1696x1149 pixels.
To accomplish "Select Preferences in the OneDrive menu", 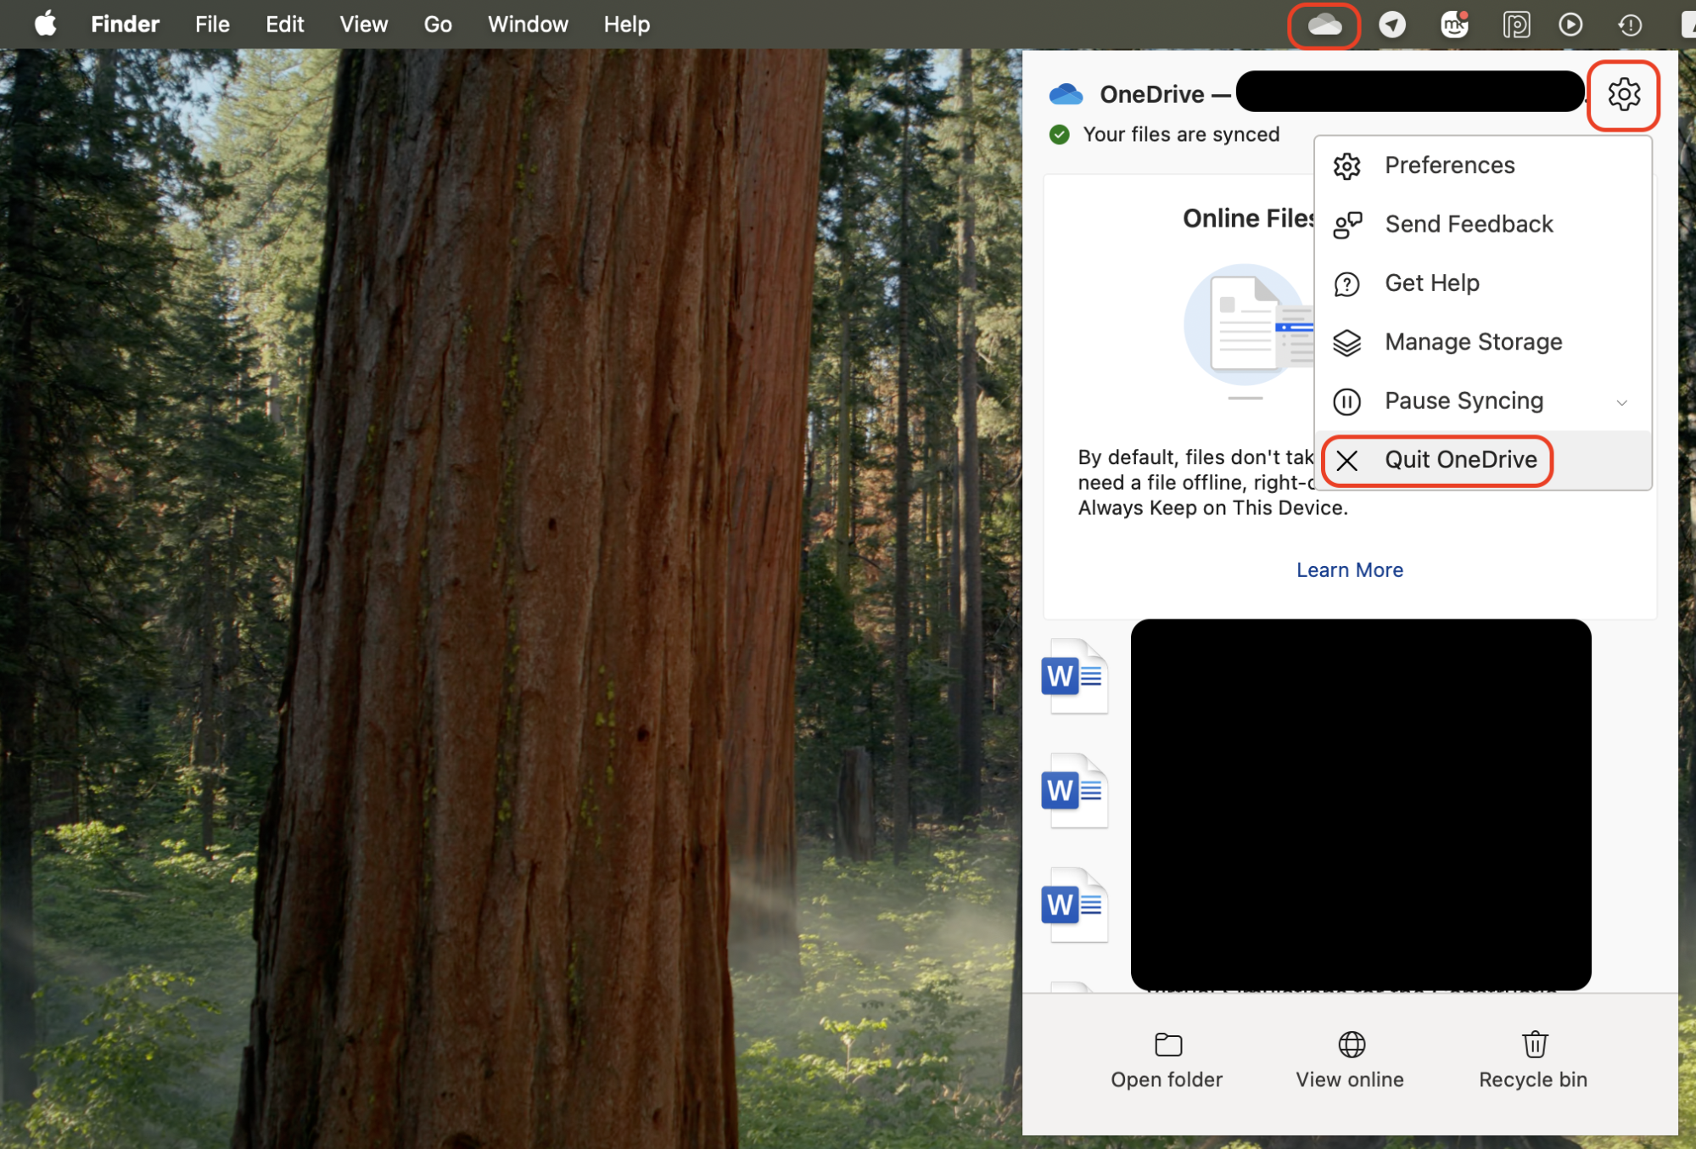I will click(x=1449, y=165).
